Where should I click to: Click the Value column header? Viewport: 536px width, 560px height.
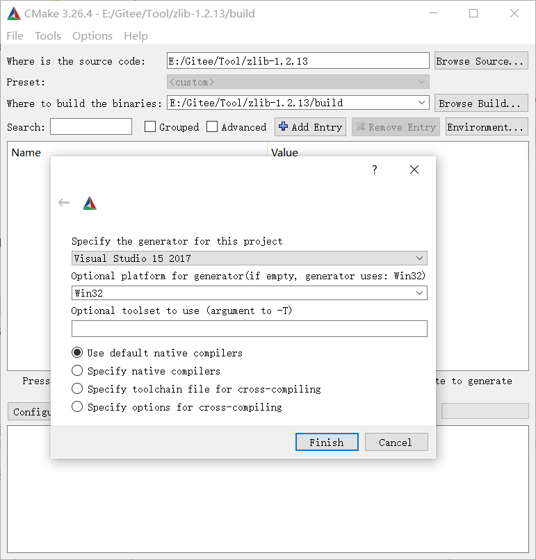[x=284, y=152]
